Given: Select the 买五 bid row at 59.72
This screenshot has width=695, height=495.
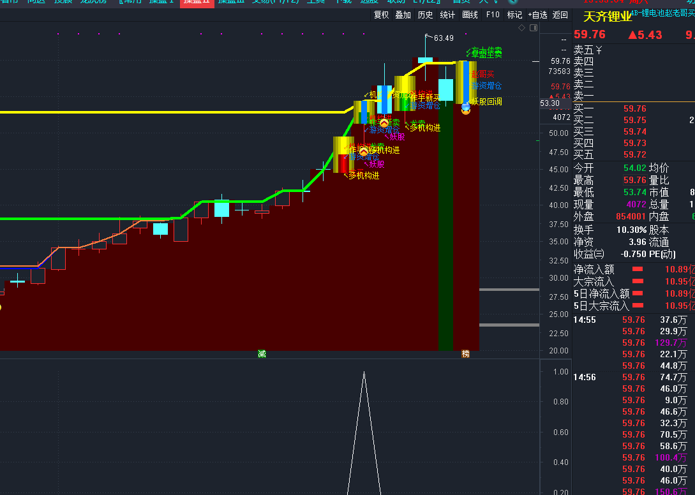Looking at the screenshot, I should coord(634,154).
